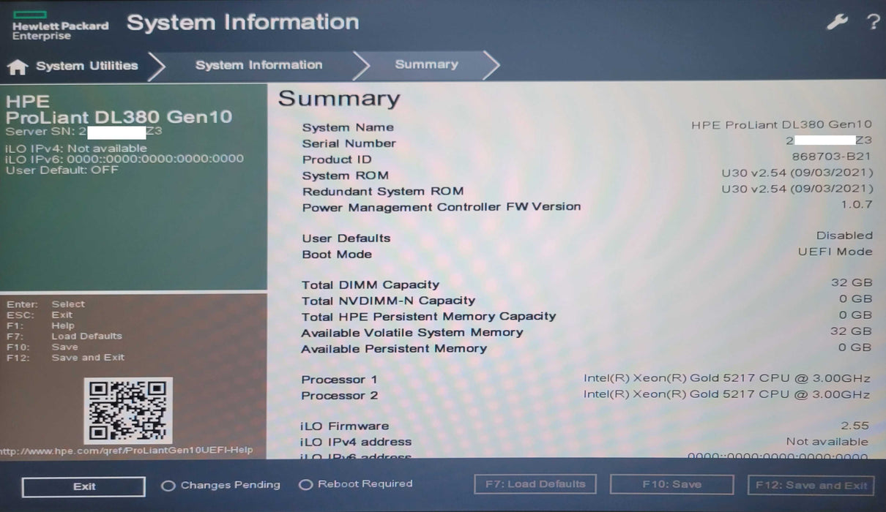
Task: Click Available Persistent Memory label
Action: 394,349
